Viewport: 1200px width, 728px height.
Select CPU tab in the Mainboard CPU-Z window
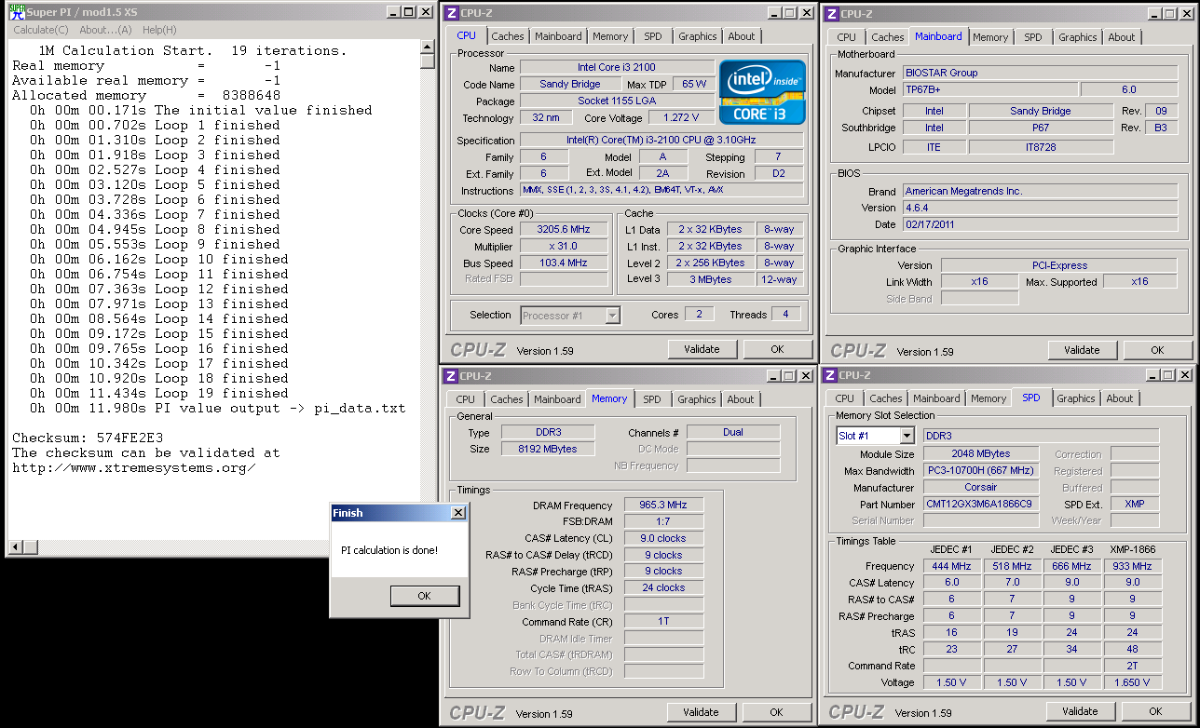[846, 37]
